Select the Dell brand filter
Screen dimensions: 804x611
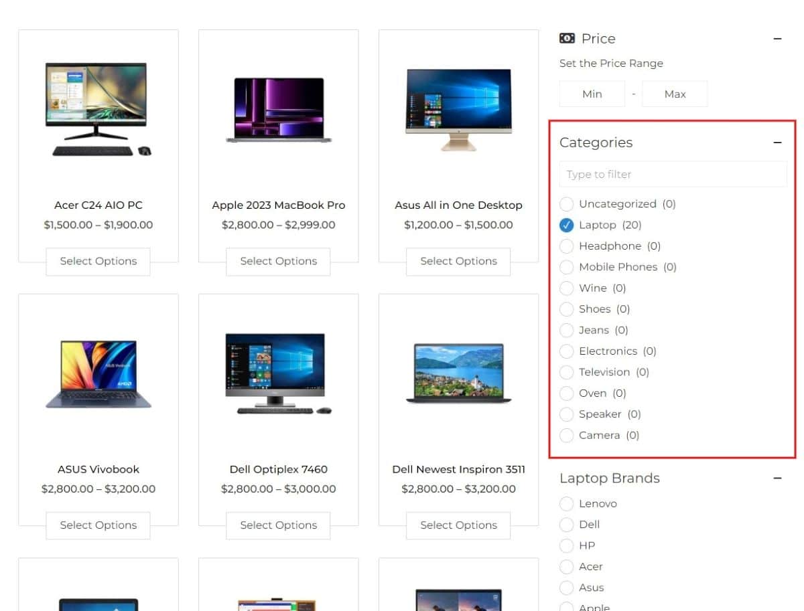point(567,525)
